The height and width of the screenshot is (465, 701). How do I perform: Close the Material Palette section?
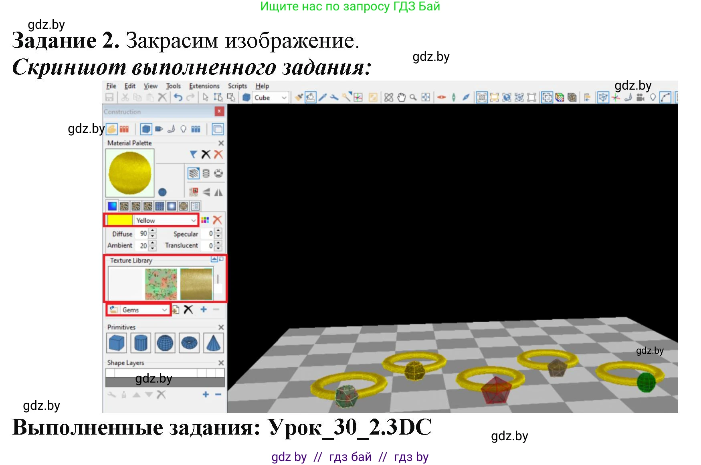(221, 143)
